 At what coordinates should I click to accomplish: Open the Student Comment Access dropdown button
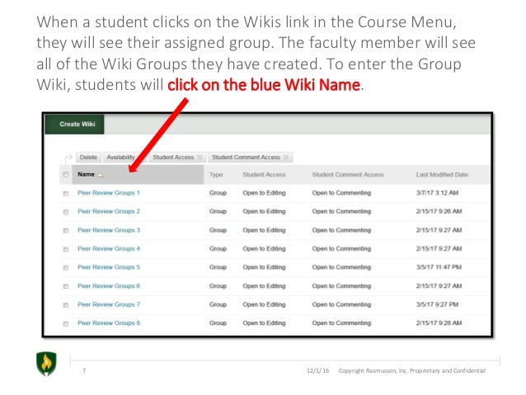point(251,158)
